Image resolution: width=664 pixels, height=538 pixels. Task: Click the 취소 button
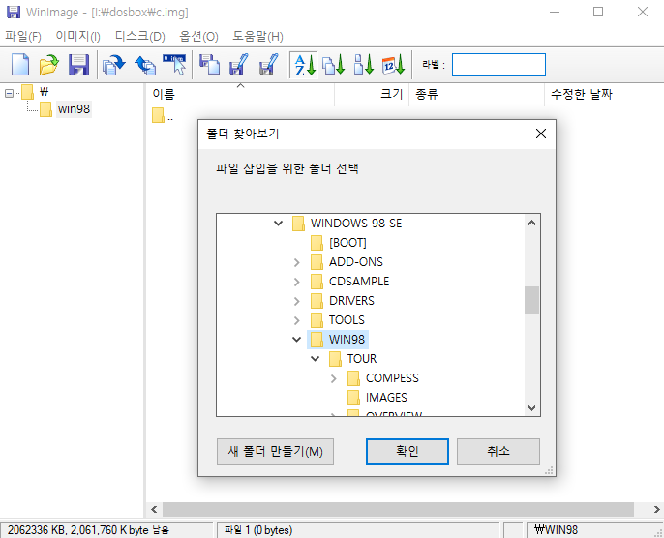click(x=498, y=452)
